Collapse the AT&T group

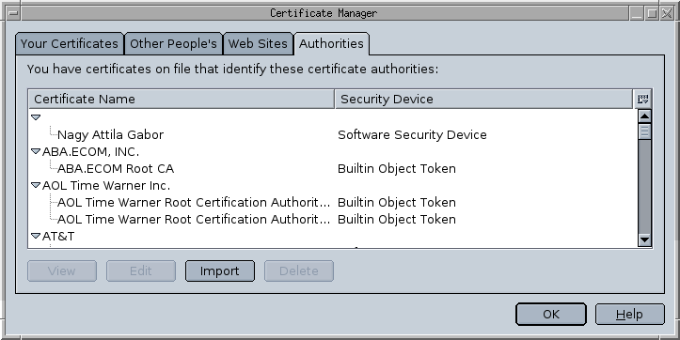[x=36, y=236]
